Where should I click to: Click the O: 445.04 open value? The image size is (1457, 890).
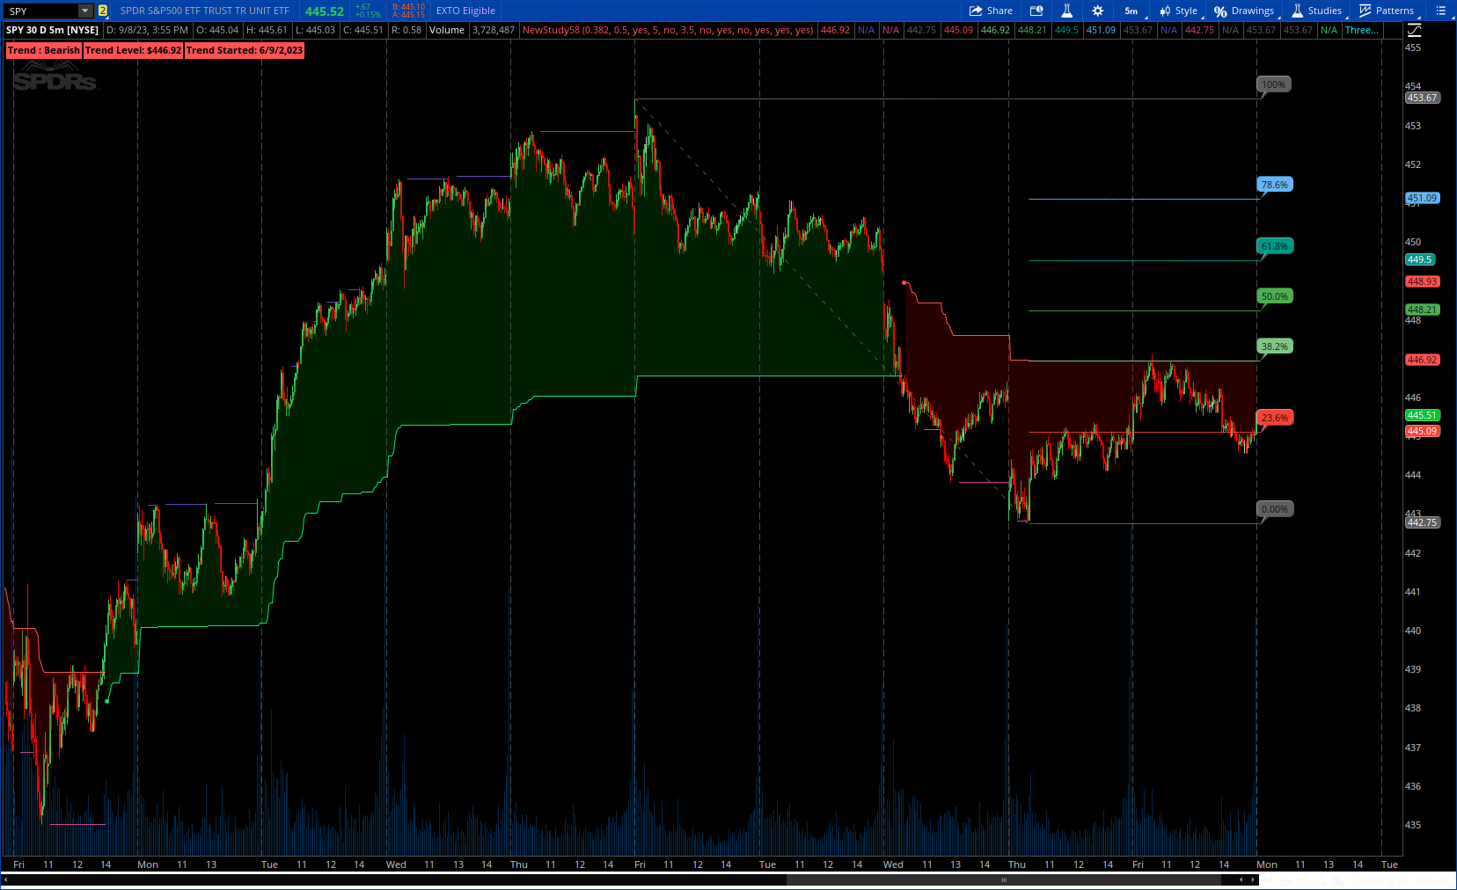pos(217,30)
